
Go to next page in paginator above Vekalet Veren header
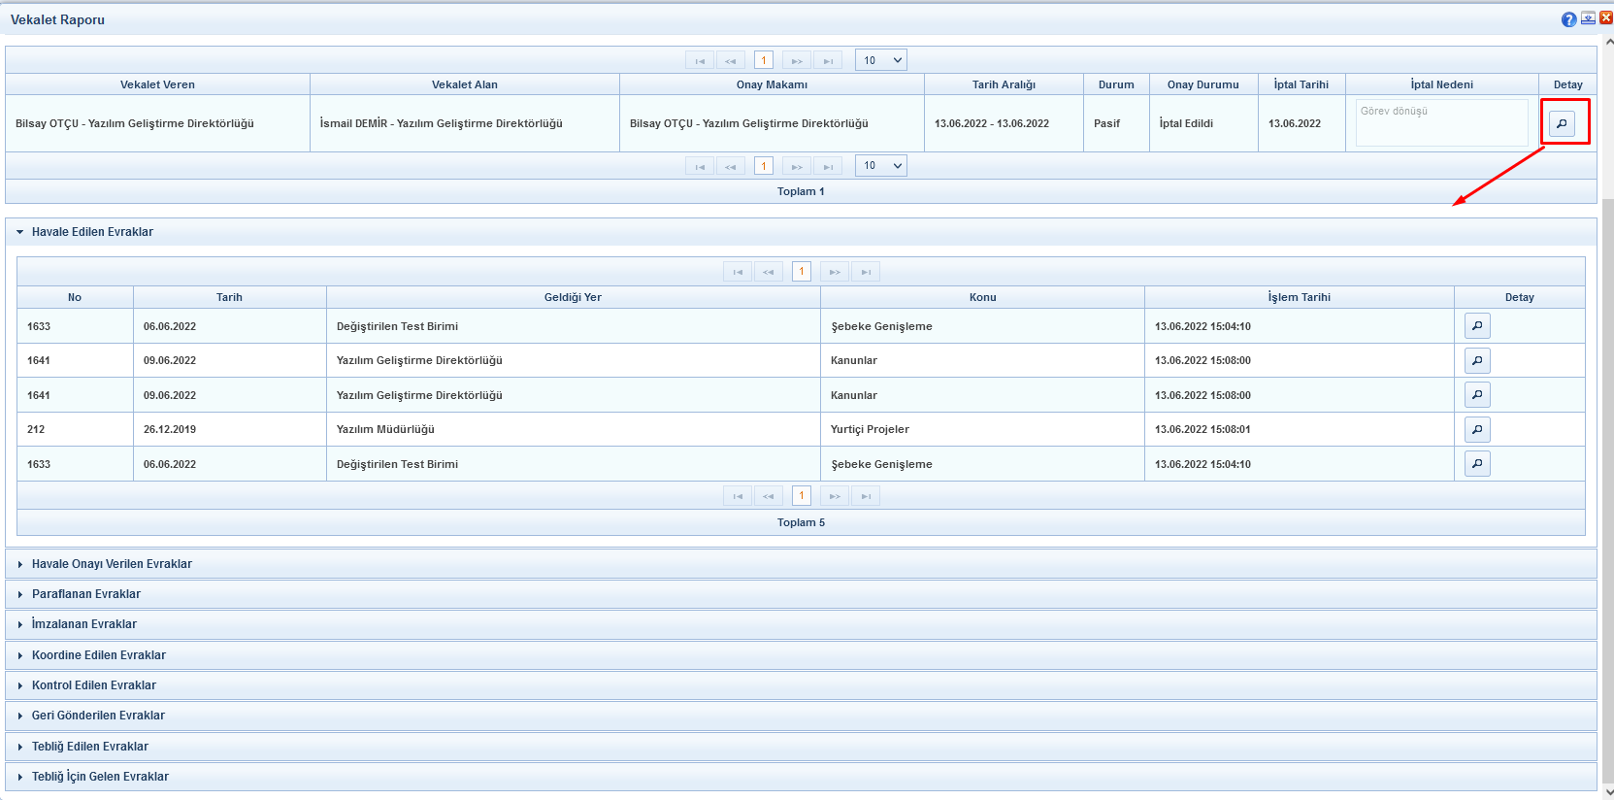[x=796, y=60]
